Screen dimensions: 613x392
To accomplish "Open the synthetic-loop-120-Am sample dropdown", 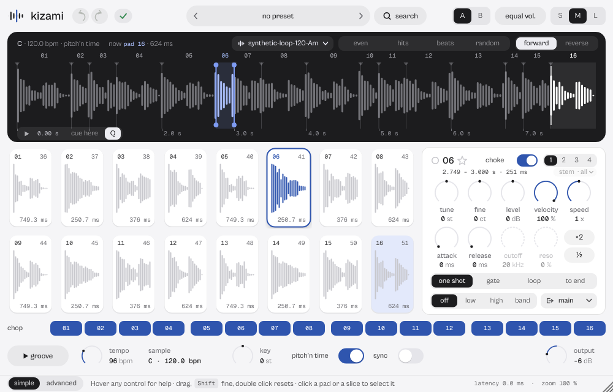I will (x=283, y=43).
